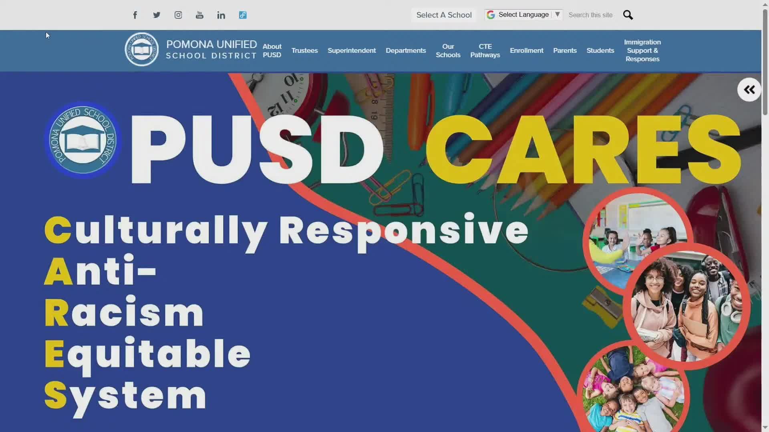Open the Our Schools menu
The width and height of the screenshot is (769, 432).
click(448, 51)
